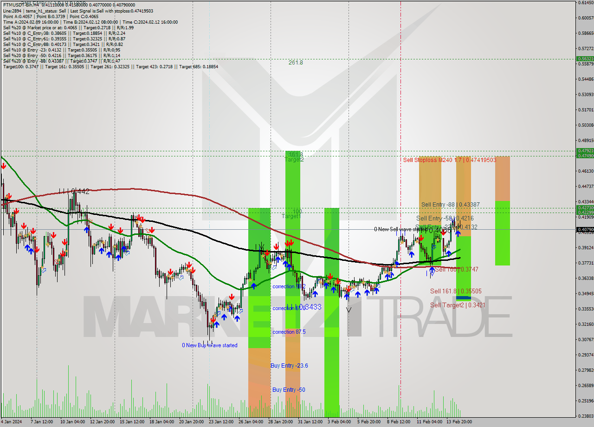Click the 'I I I 0.442' wave label
The image size is (594, 427).
tap(74, 191)
